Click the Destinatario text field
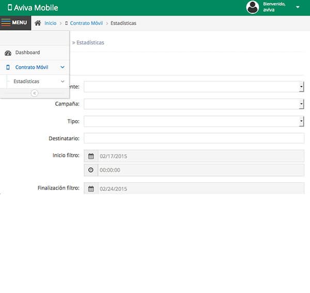310x293 pixels. [x=194, y=138]
